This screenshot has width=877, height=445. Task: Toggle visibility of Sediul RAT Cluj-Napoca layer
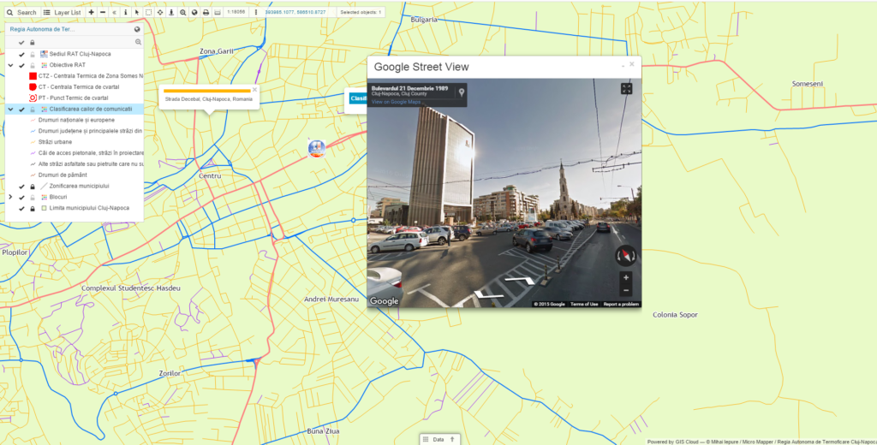tap(21, 54)
